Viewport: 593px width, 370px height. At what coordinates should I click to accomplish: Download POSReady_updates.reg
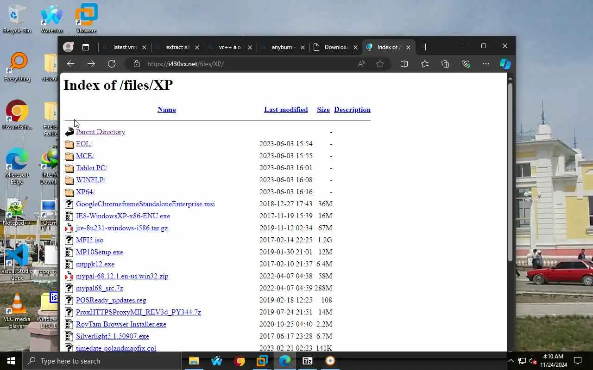tap(111, 300)
